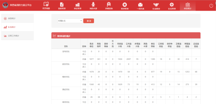Click value 1385 in 宝鸡支队 totals
This screenshot has height=104, width=216.
(153, 59)
